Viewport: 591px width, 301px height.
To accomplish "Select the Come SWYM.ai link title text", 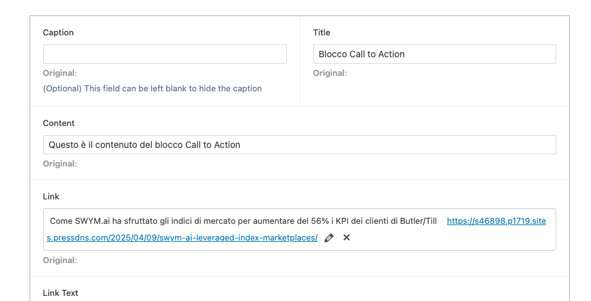I will point(243,221).
